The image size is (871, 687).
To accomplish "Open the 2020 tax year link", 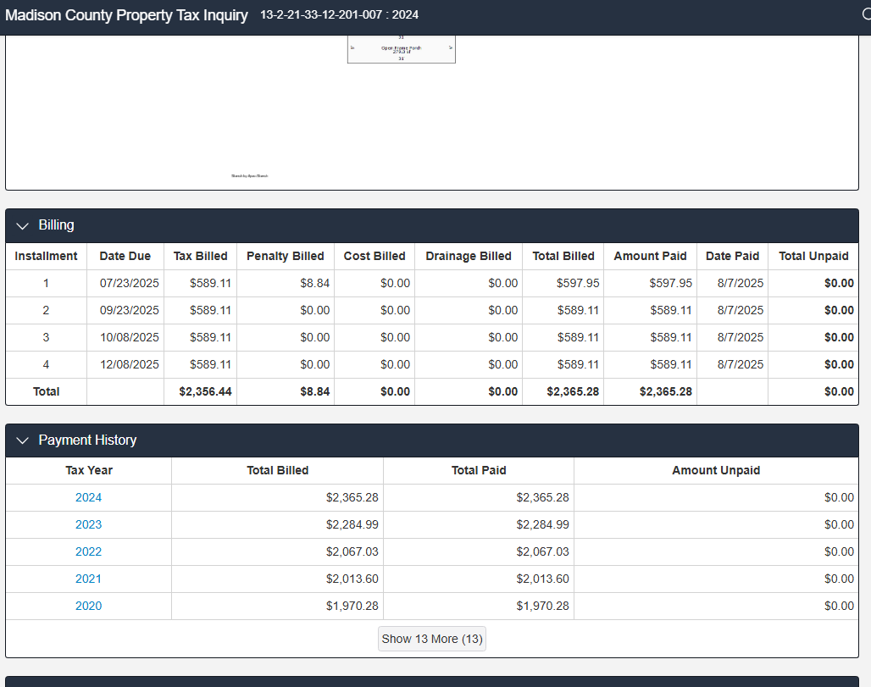I will pos(88,606).
